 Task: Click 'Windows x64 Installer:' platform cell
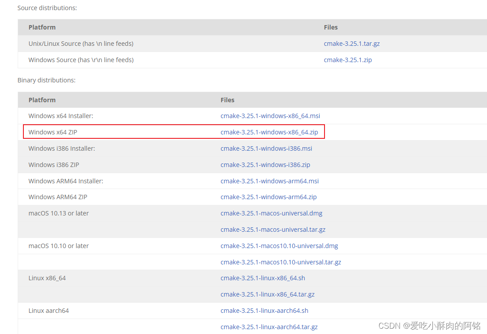click(61, 116)
